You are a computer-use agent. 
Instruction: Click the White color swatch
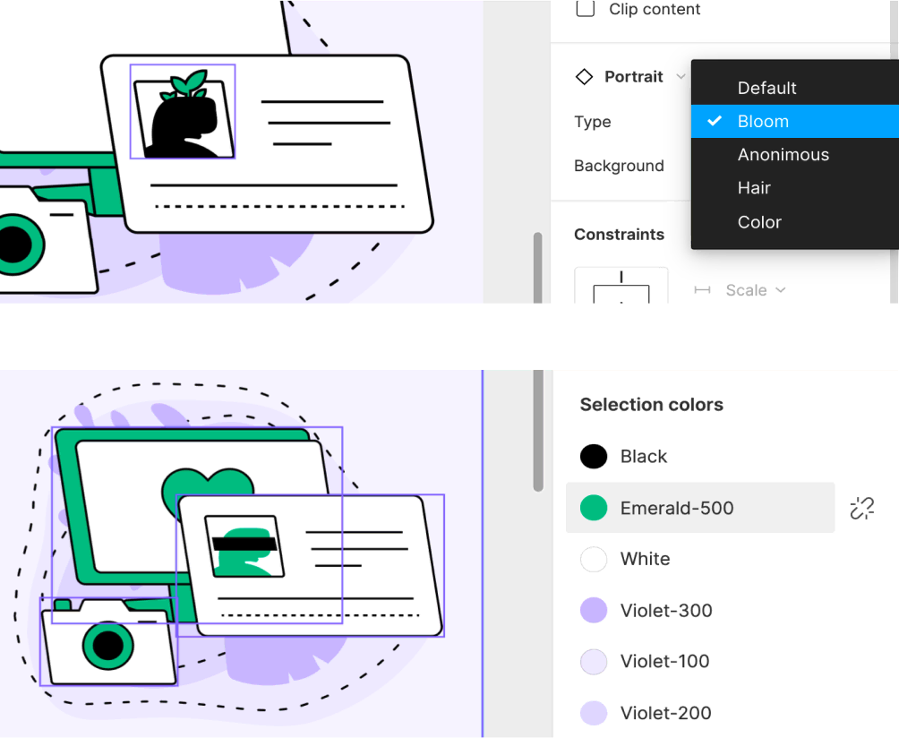pyautogui.click(x=593, y=559)
